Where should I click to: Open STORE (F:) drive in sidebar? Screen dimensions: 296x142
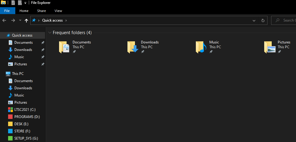pos(22,131)
